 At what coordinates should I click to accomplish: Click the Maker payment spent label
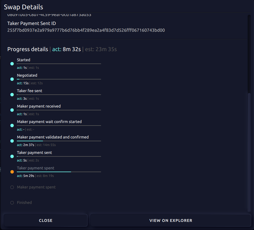pyautogui.click(x=36, y=187)
